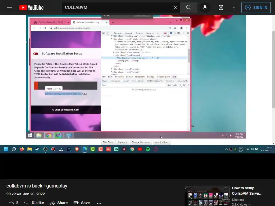Select div.step3 in the breadcrumb
Image resolution: width=275 pixels, height=206 pixels.
(x=150, y=77)
